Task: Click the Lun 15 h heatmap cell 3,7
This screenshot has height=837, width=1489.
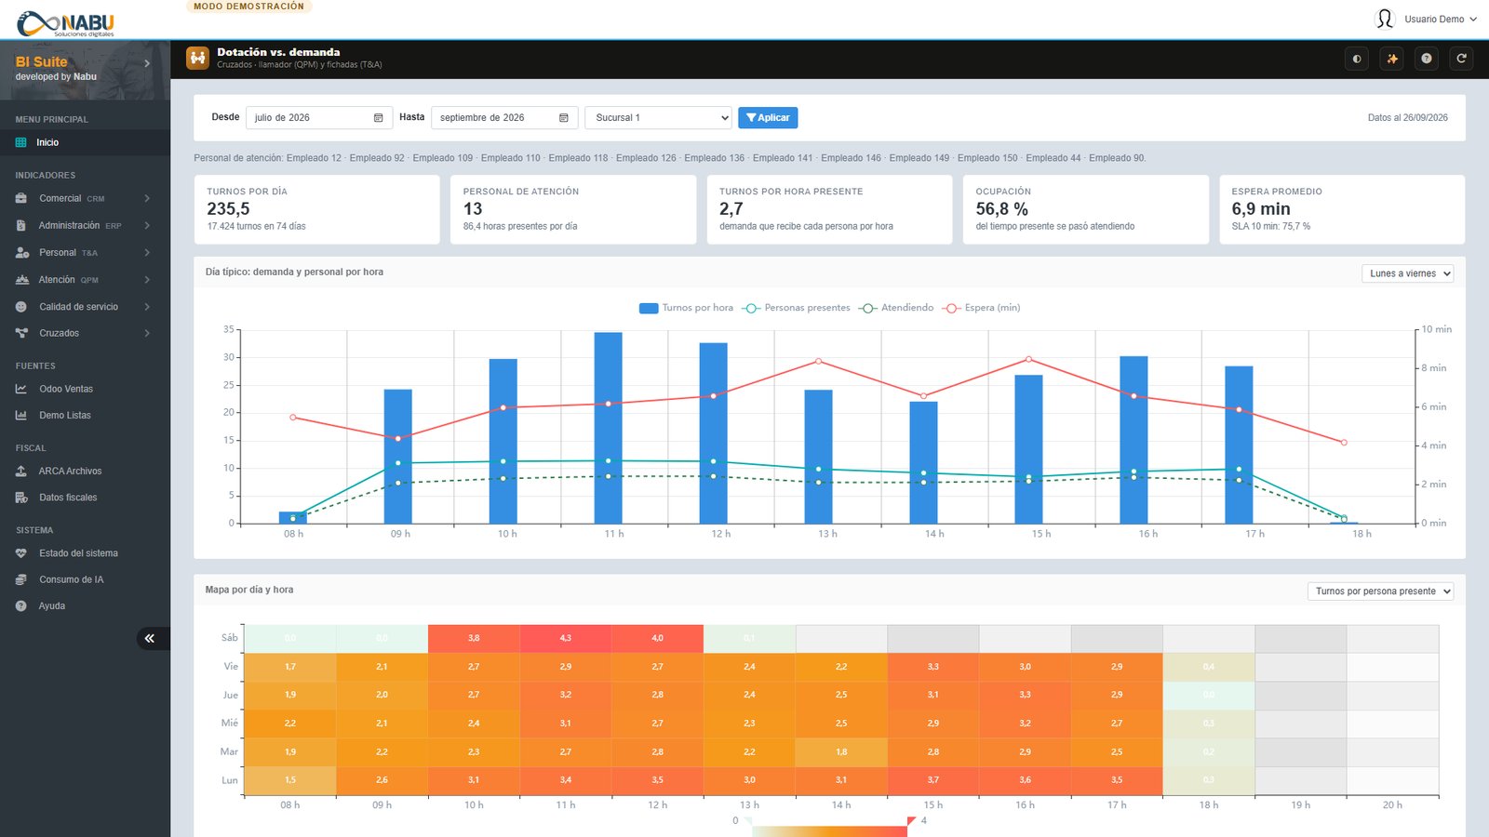Action: 932,780
